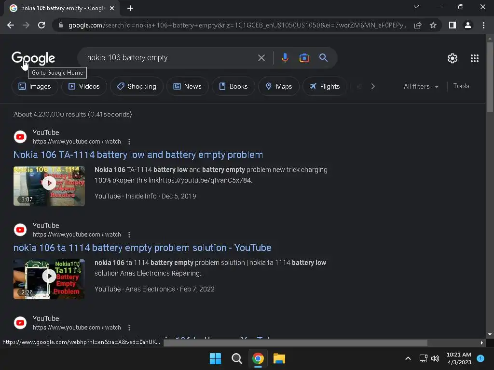The image size is (494, 370).
Task: Switch to Videos results
Action: (x=84, y=86)
